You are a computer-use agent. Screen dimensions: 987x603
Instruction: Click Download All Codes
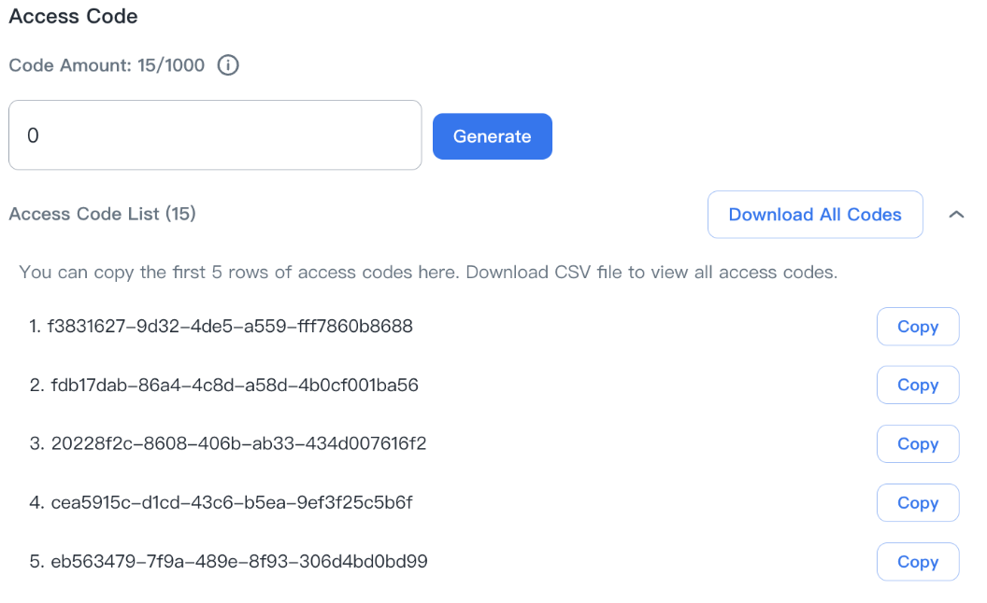[815, 215]
